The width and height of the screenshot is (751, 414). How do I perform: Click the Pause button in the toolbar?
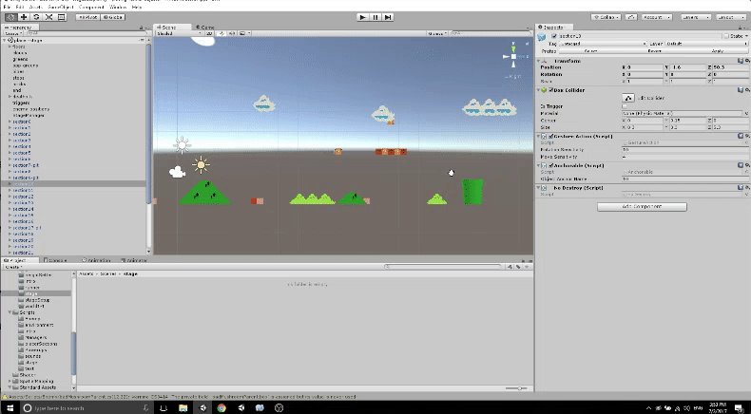click(x=375, y=17)
